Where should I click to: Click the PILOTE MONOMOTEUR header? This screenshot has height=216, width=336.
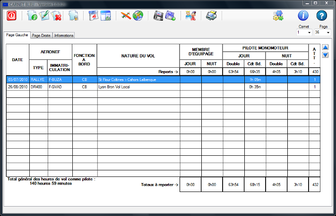pos(265,48)
